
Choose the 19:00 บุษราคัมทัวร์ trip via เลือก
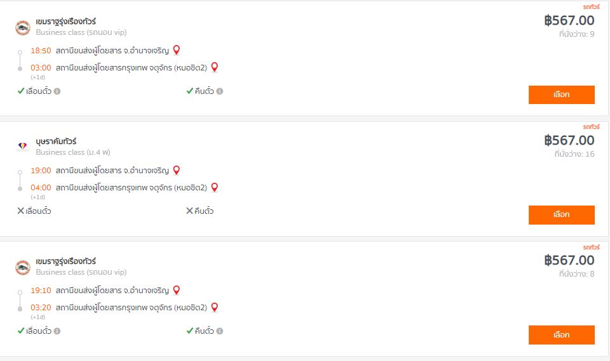click(561, 214)
